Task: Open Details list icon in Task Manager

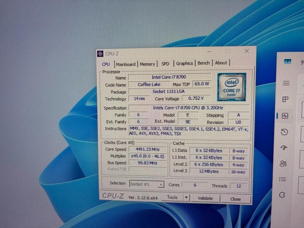Action: (x=282, y=179)
